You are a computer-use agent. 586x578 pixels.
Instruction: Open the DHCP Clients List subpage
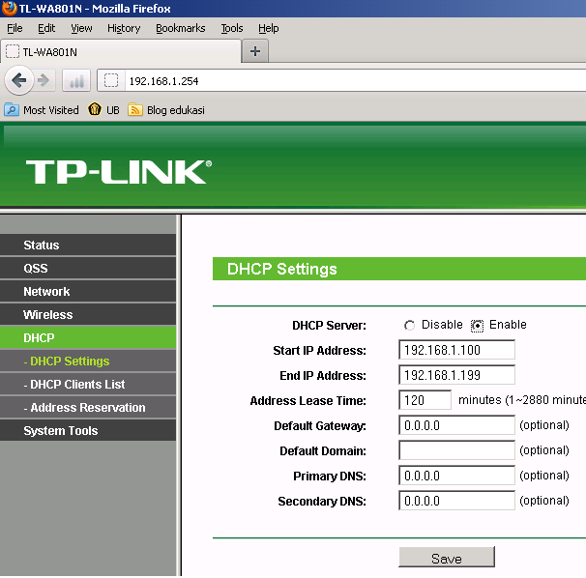88,384
